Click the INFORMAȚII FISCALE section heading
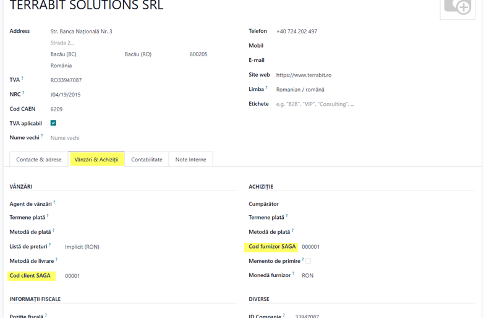This screenshot has width=489, height=321. [35, 299]
